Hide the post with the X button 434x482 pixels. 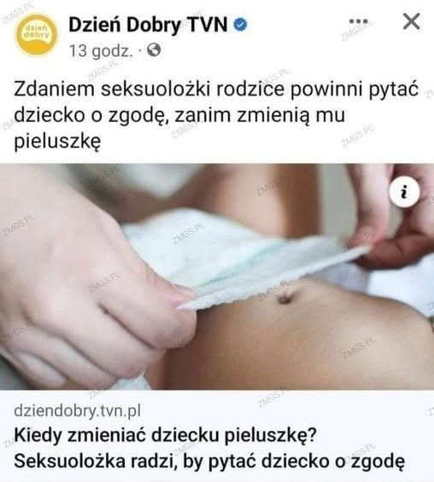coord(411,21)
